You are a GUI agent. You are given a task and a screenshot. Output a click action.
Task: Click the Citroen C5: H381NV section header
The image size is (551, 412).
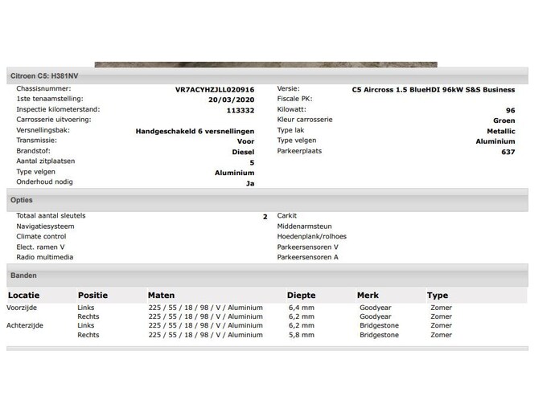tap(44, 75)
